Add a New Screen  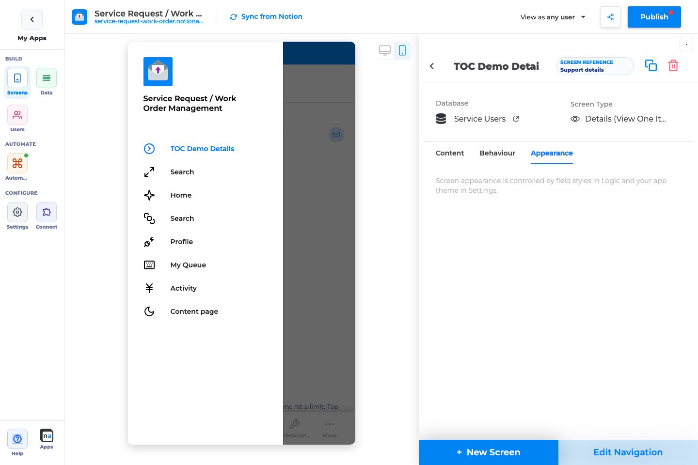489,452
